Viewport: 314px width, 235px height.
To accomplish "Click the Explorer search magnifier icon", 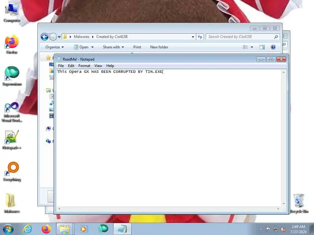I will coord(276,37).
